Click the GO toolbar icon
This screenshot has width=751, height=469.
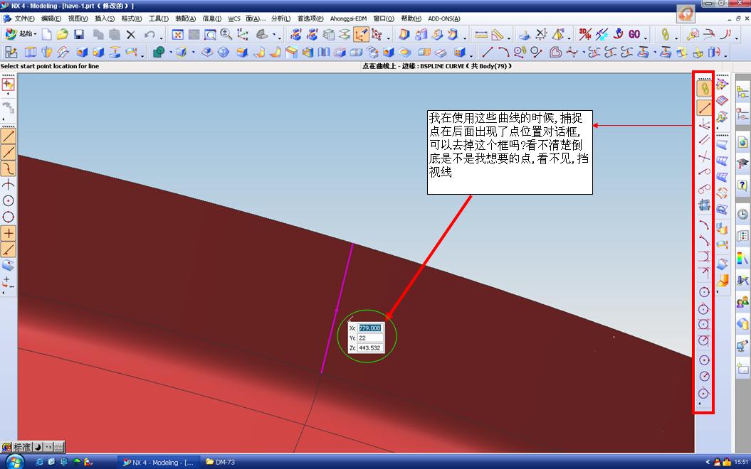(x=634, y=34)
